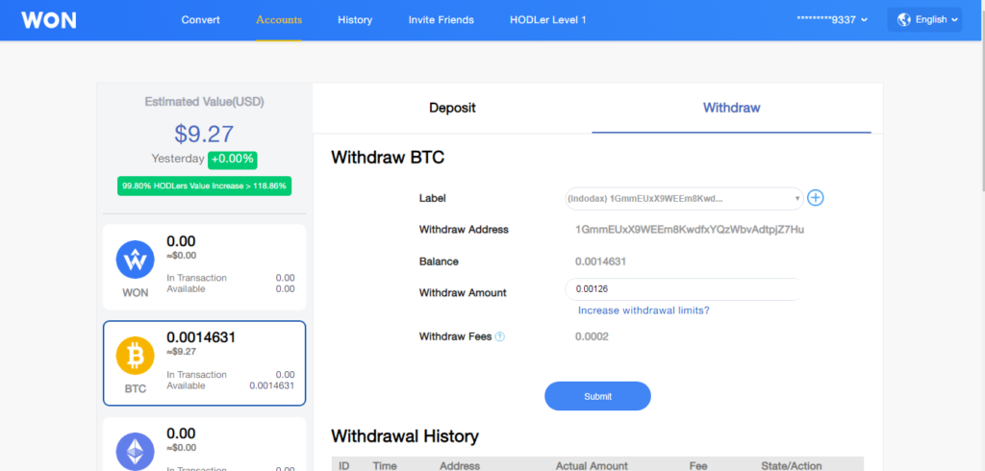The height and width of the screenshot is (471, 985).
Task: Add a new withdraw address with plus icon
Action: [x=815, y=198]
